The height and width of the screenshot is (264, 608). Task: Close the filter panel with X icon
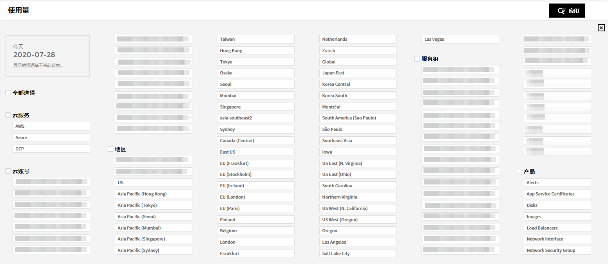pyautogui.click(x=601, y=27)
